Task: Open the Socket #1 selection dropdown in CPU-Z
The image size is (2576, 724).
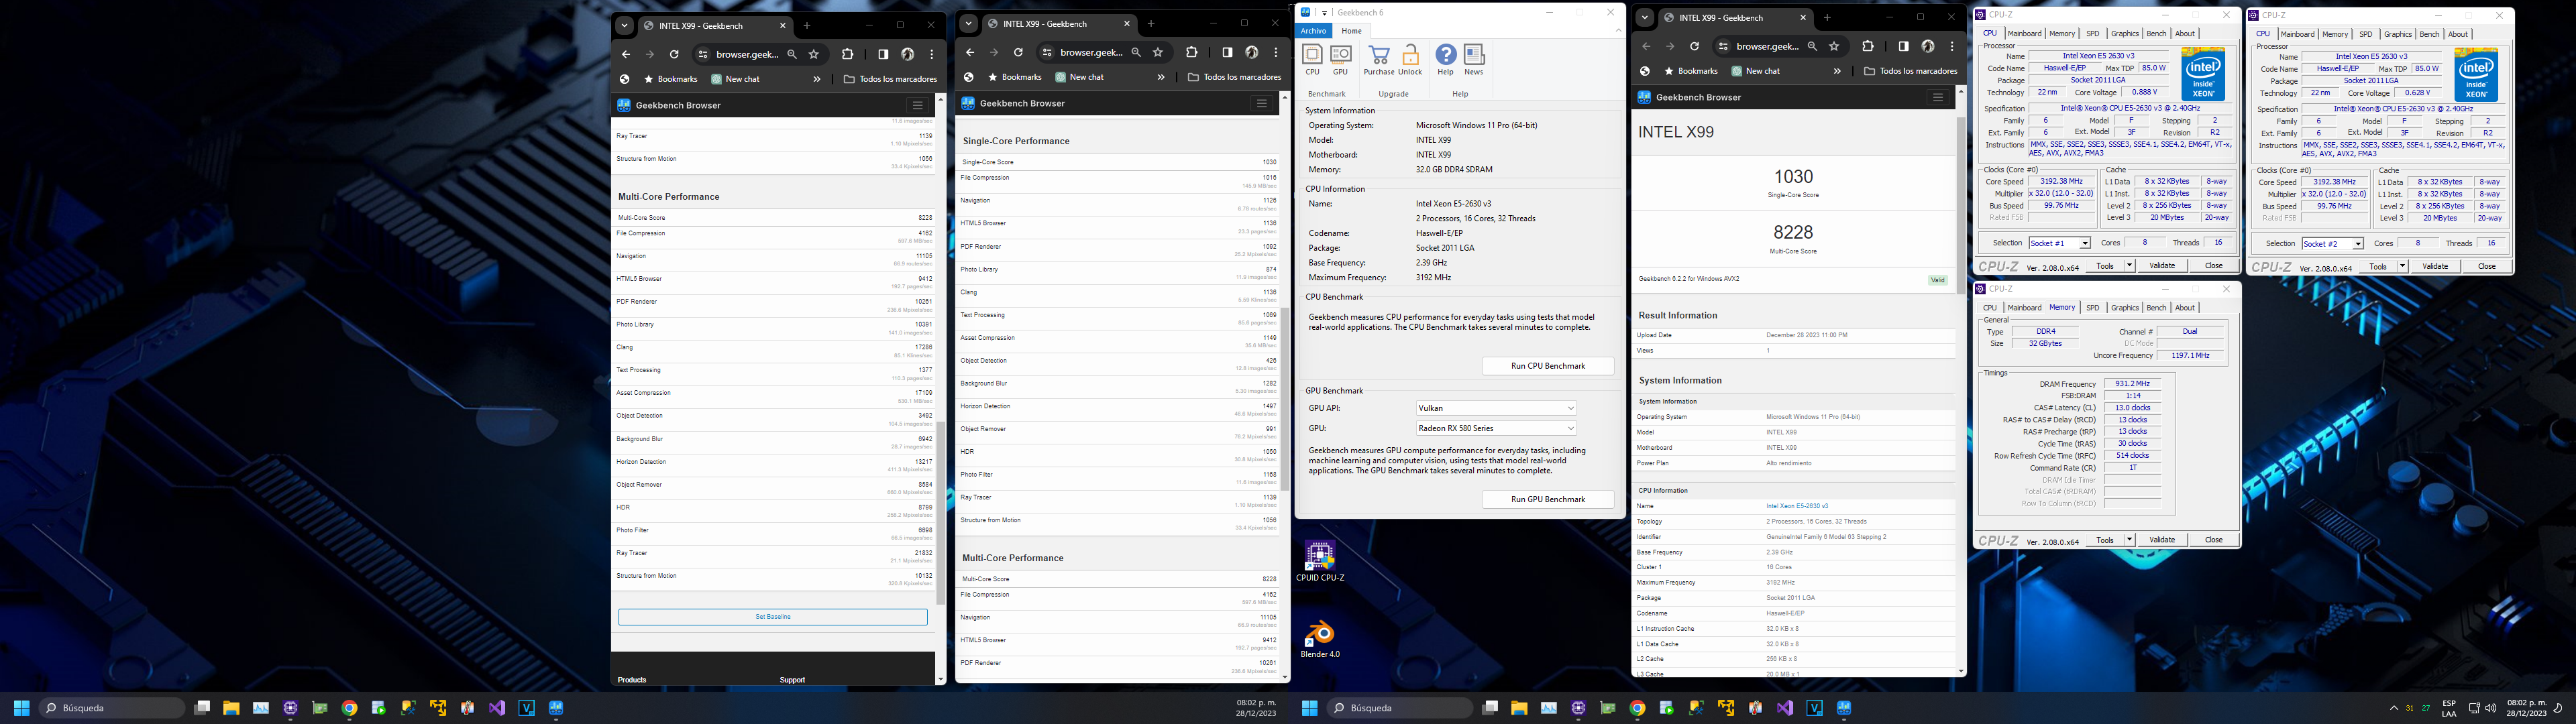Action: coord(2059,243)
